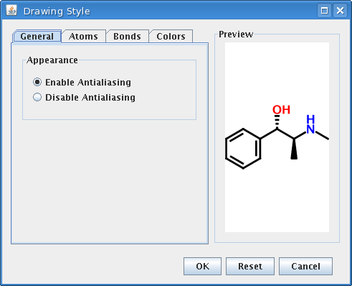
Task: Click the Appearance group label
Action: 52,60
